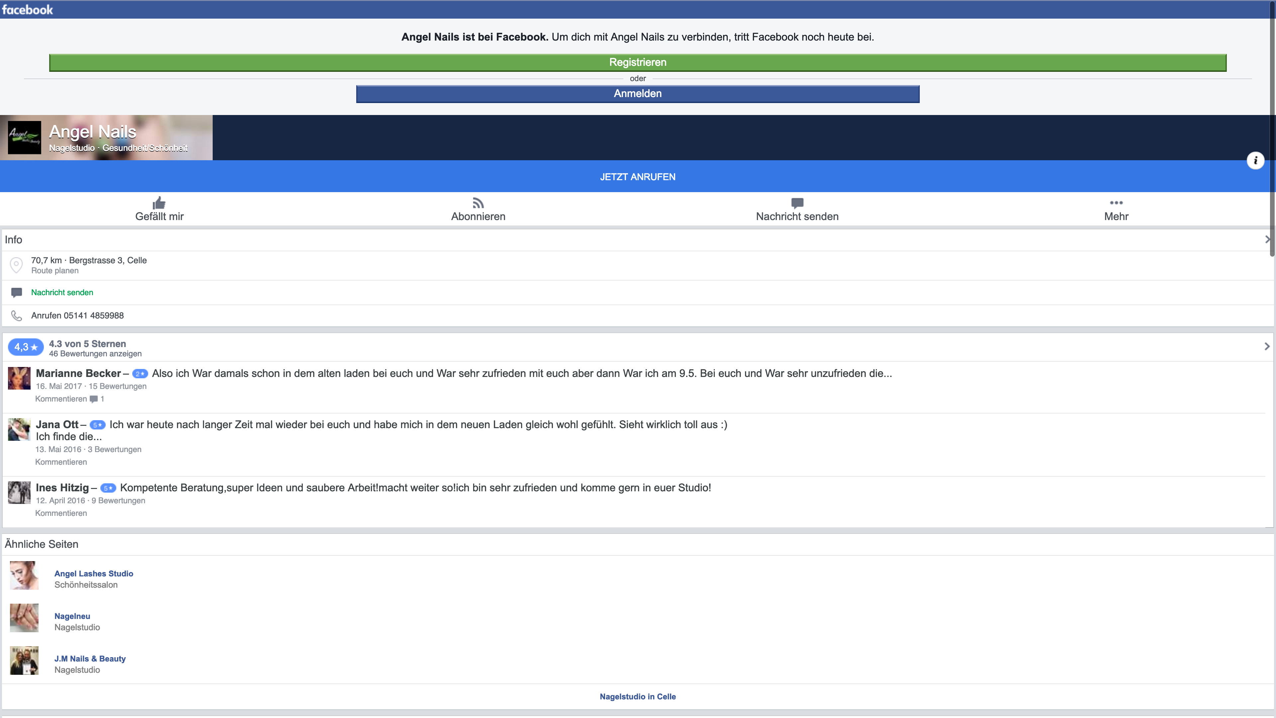
Task: Open Jana Ott's profile picture
Action: [19, 429]
